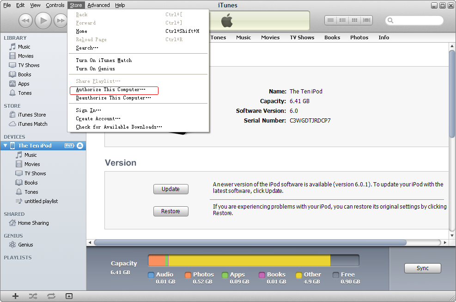Open Books under The Ten iPod

coord(31,183)
